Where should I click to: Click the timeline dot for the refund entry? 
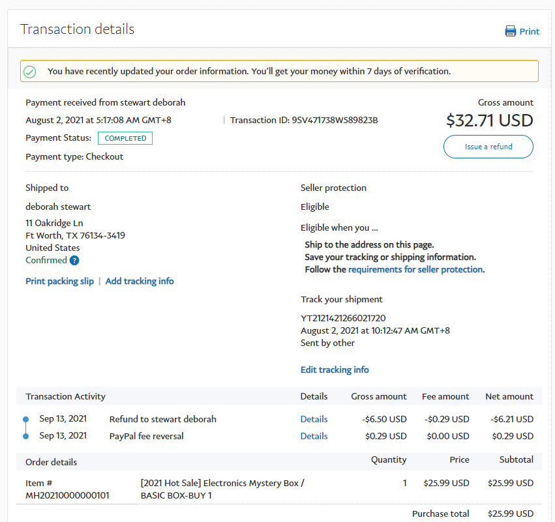[x=25, y=419]
